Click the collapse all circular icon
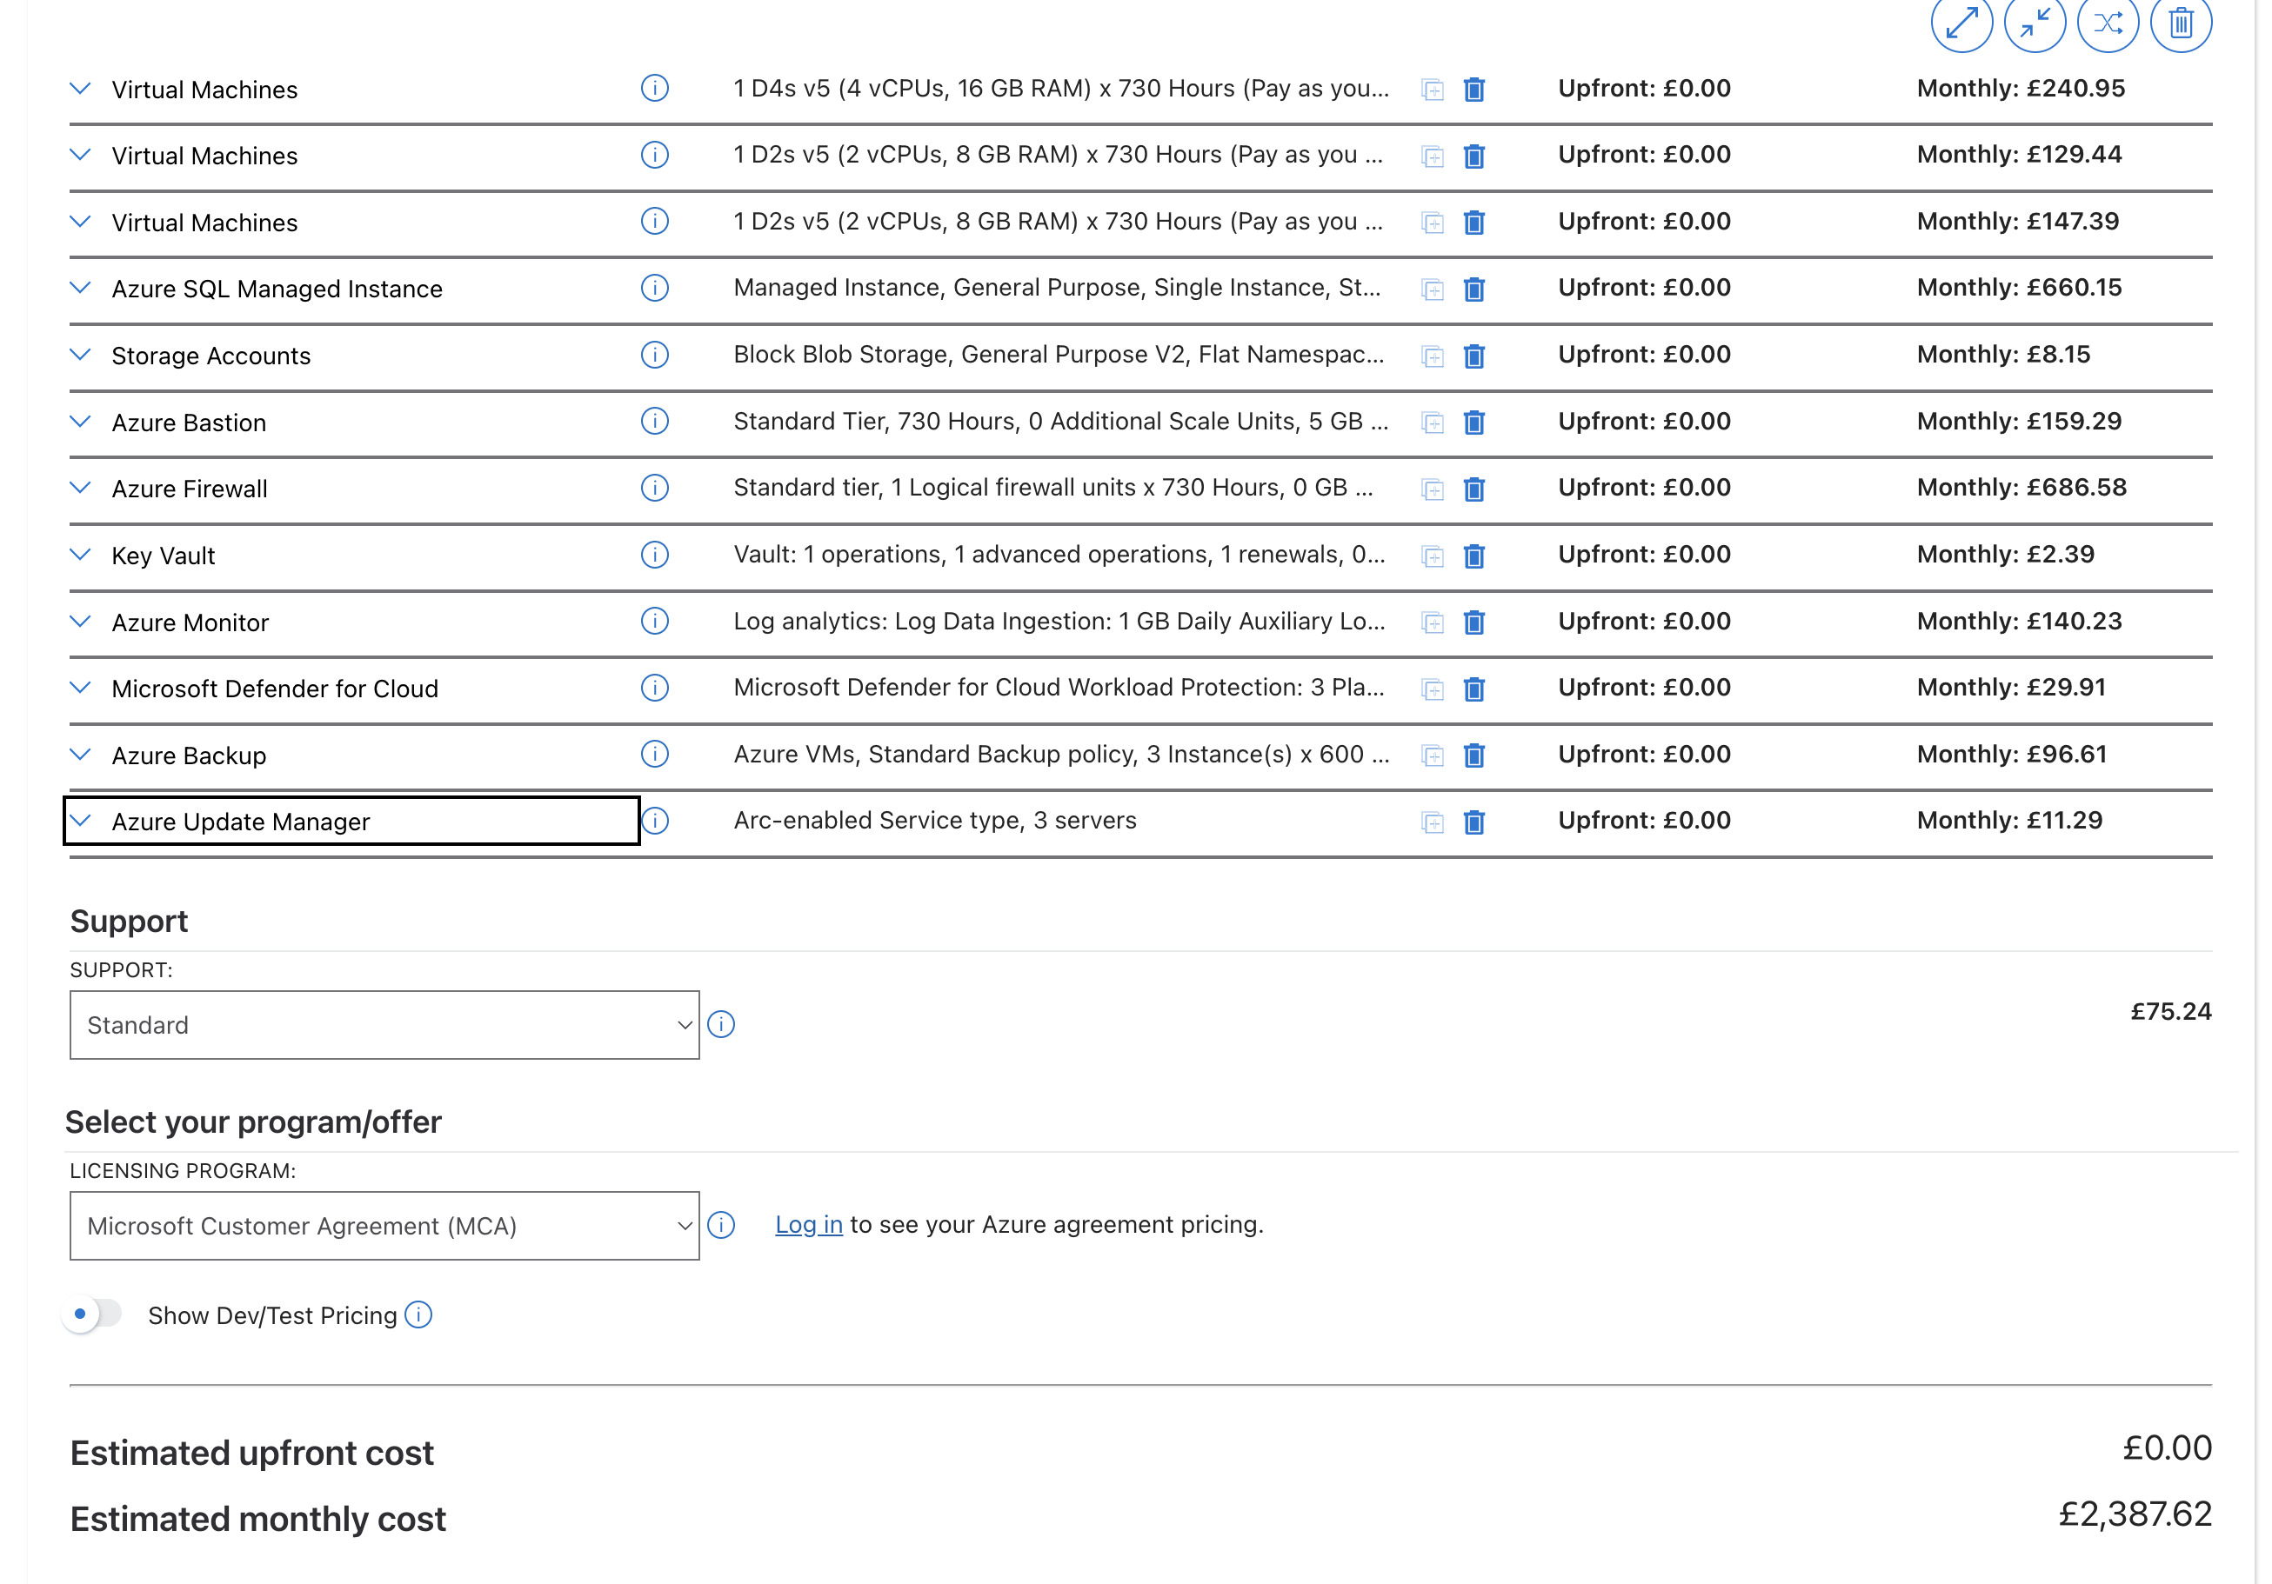The height and width of the screenshot is (1584, 2272). point(2035,22)
